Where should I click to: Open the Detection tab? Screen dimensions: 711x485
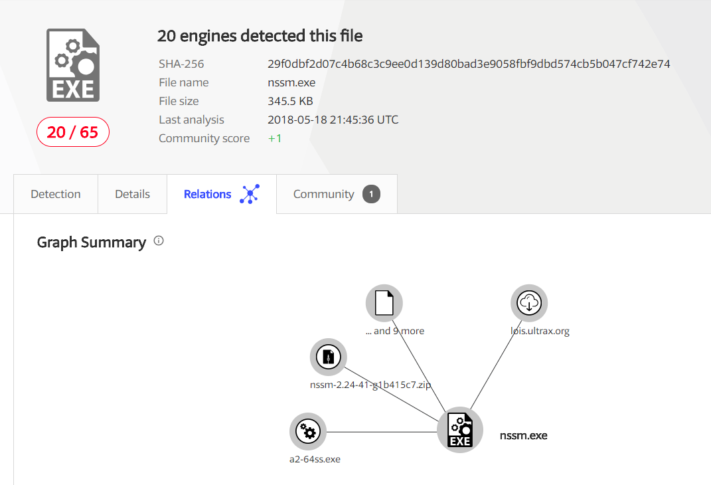point(56,194)
